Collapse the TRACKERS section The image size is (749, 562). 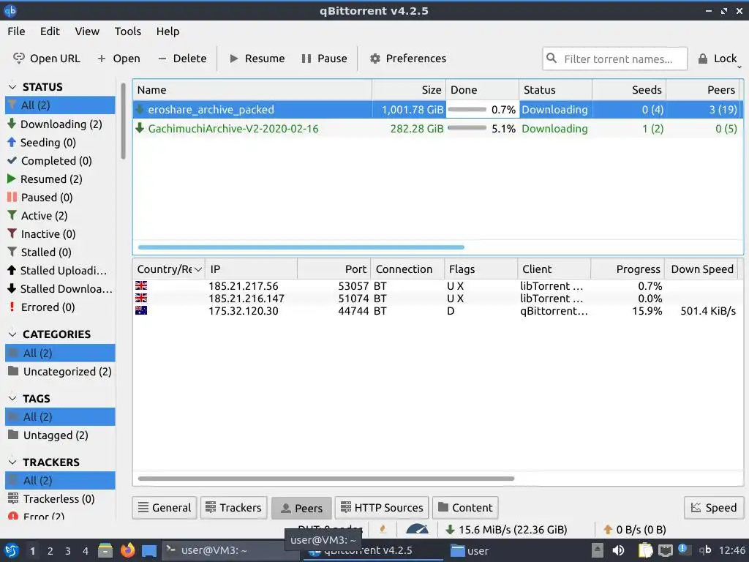click(13, 462)
